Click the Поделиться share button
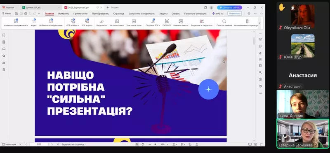The width and height of the screenshot is (330, 153). coord(235,14)
